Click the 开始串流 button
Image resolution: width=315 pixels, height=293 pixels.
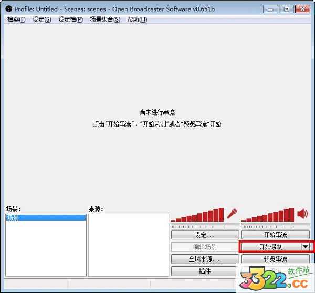click(x=276, y=235)
